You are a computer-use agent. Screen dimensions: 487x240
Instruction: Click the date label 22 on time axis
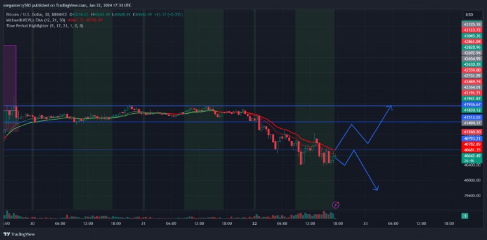pos(255,224)
